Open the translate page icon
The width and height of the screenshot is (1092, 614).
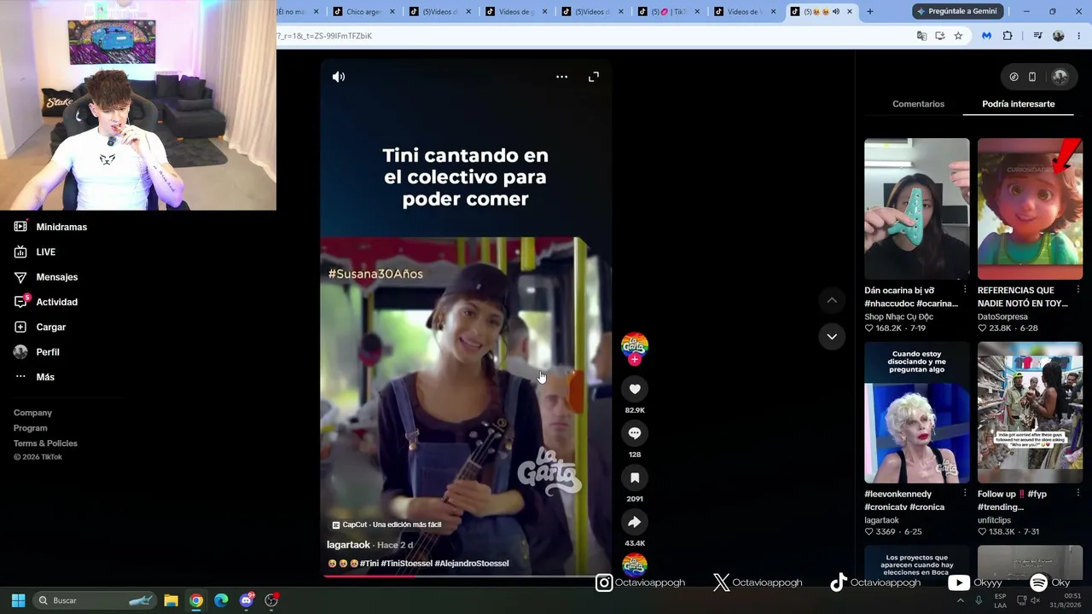click(x=921, y=36)
